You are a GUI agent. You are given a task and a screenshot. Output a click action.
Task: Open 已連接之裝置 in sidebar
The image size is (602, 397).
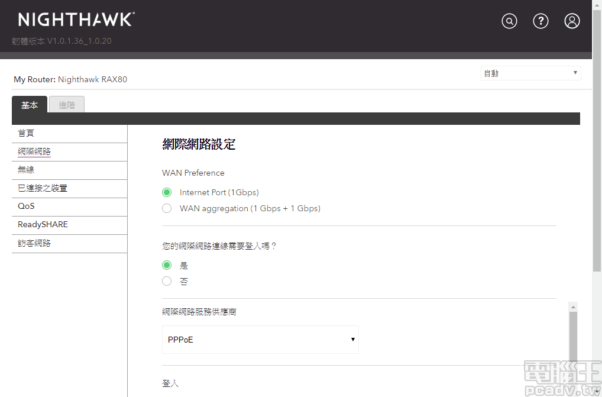(x=43, y=189)
